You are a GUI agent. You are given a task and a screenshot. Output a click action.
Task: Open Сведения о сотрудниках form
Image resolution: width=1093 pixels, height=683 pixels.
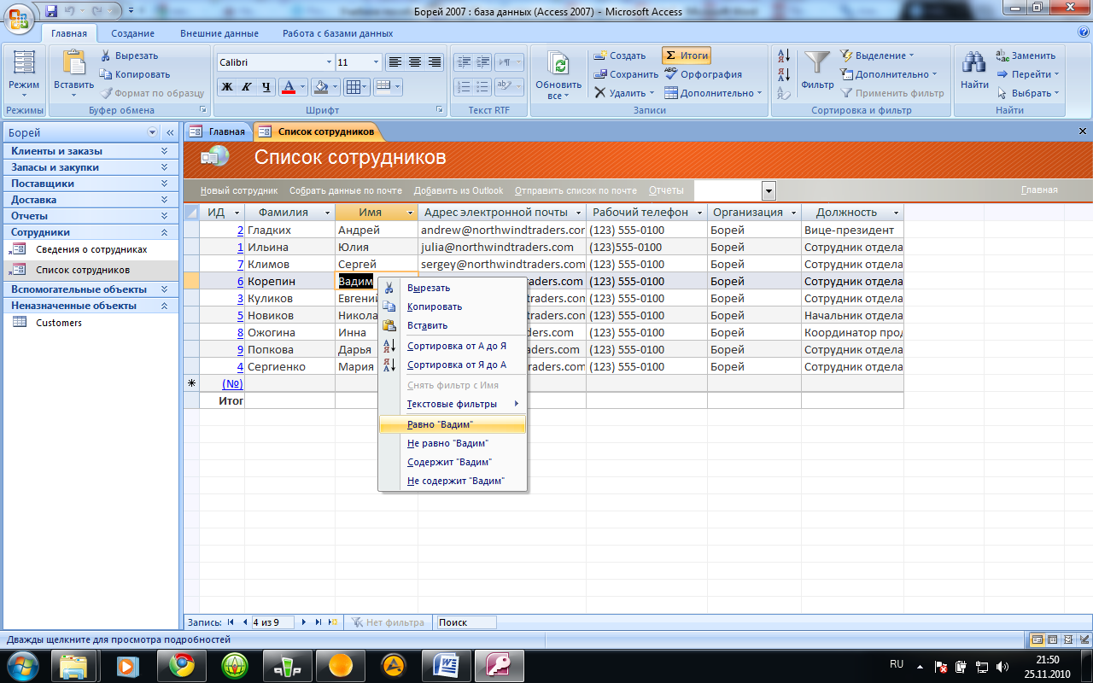pyautogui.click(x=91, y=249)
